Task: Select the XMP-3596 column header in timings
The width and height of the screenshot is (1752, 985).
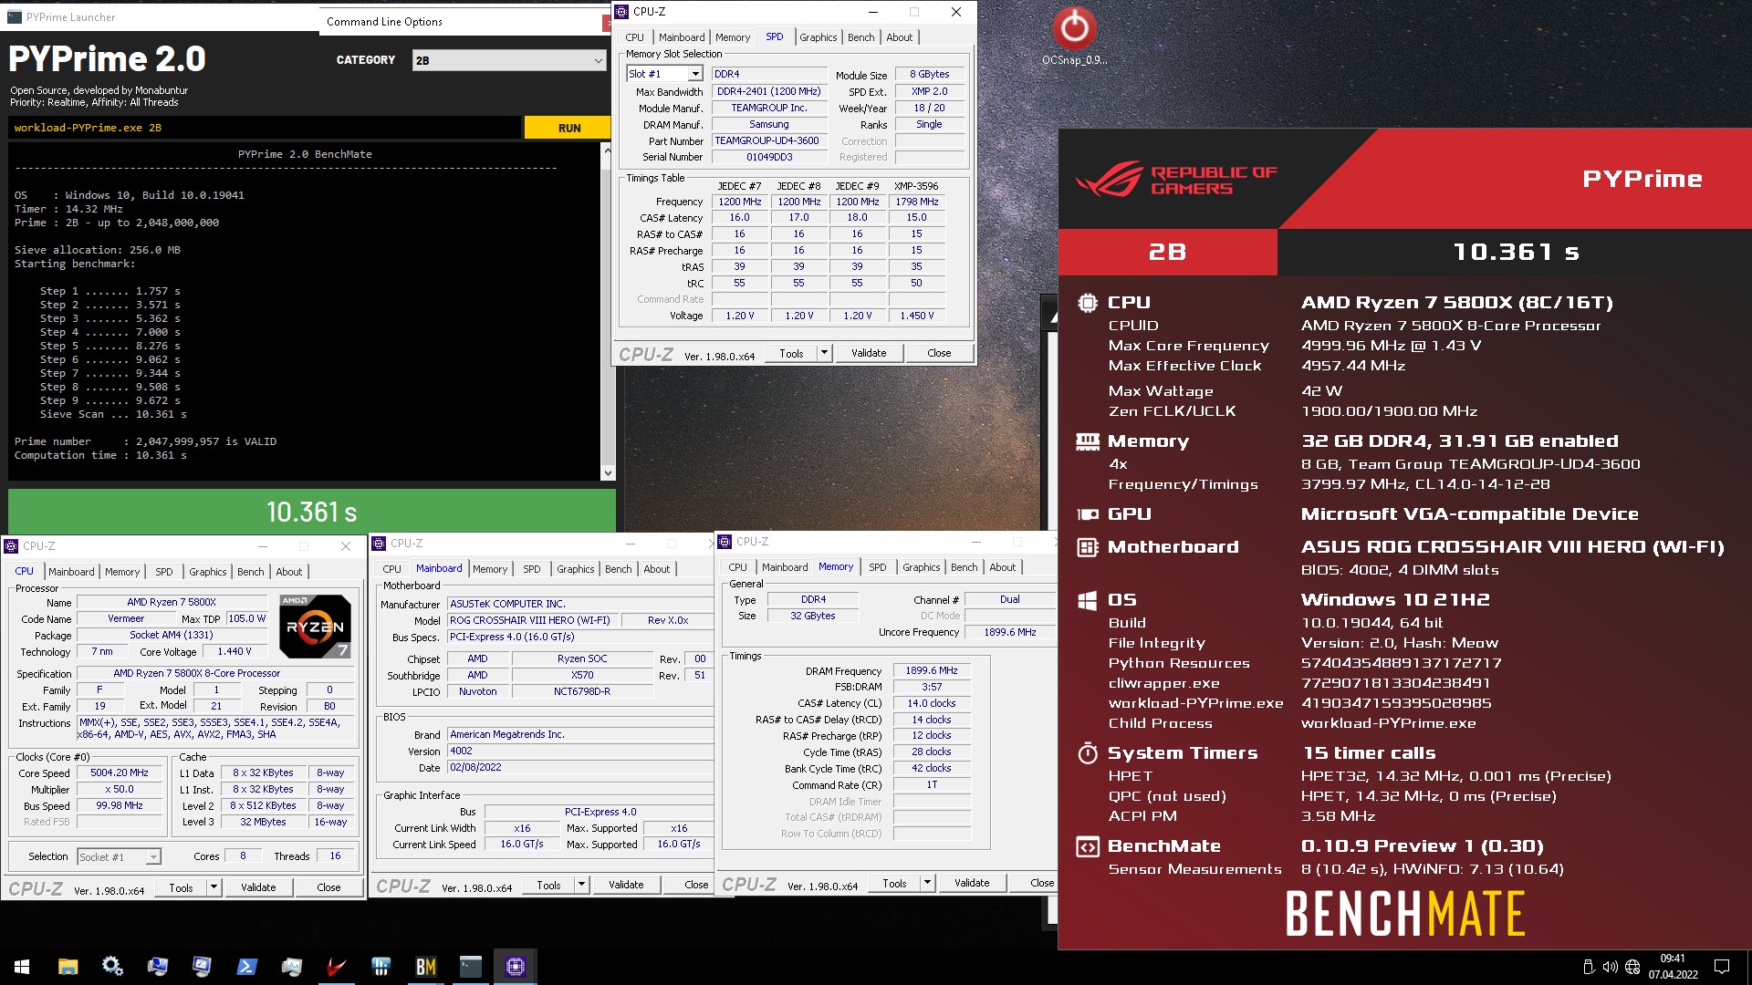Action: click(x=916, y=186)
